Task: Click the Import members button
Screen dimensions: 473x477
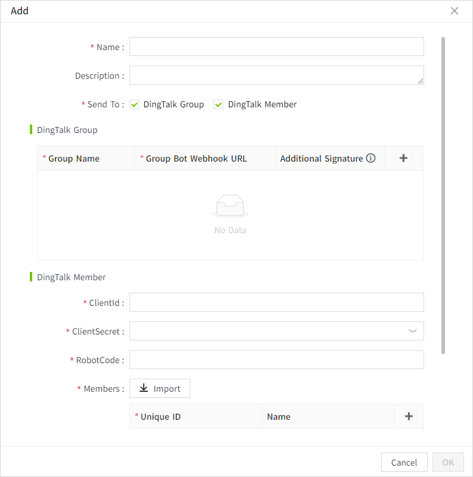Action: tap(160, 388)
